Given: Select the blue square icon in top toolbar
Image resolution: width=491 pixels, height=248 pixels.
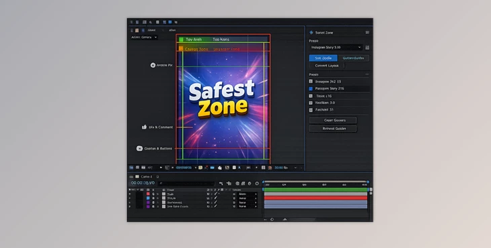Looking at the screenshot, I should pos(170,22).
